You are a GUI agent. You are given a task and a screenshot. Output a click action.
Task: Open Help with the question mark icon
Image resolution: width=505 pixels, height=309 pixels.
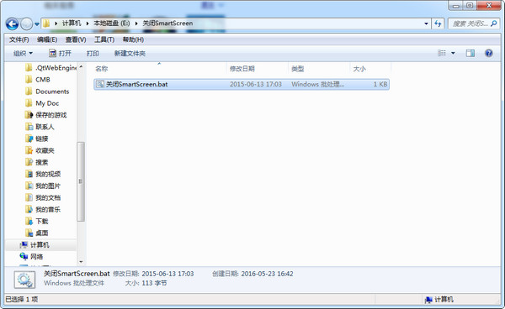click(x=488, y=53)
